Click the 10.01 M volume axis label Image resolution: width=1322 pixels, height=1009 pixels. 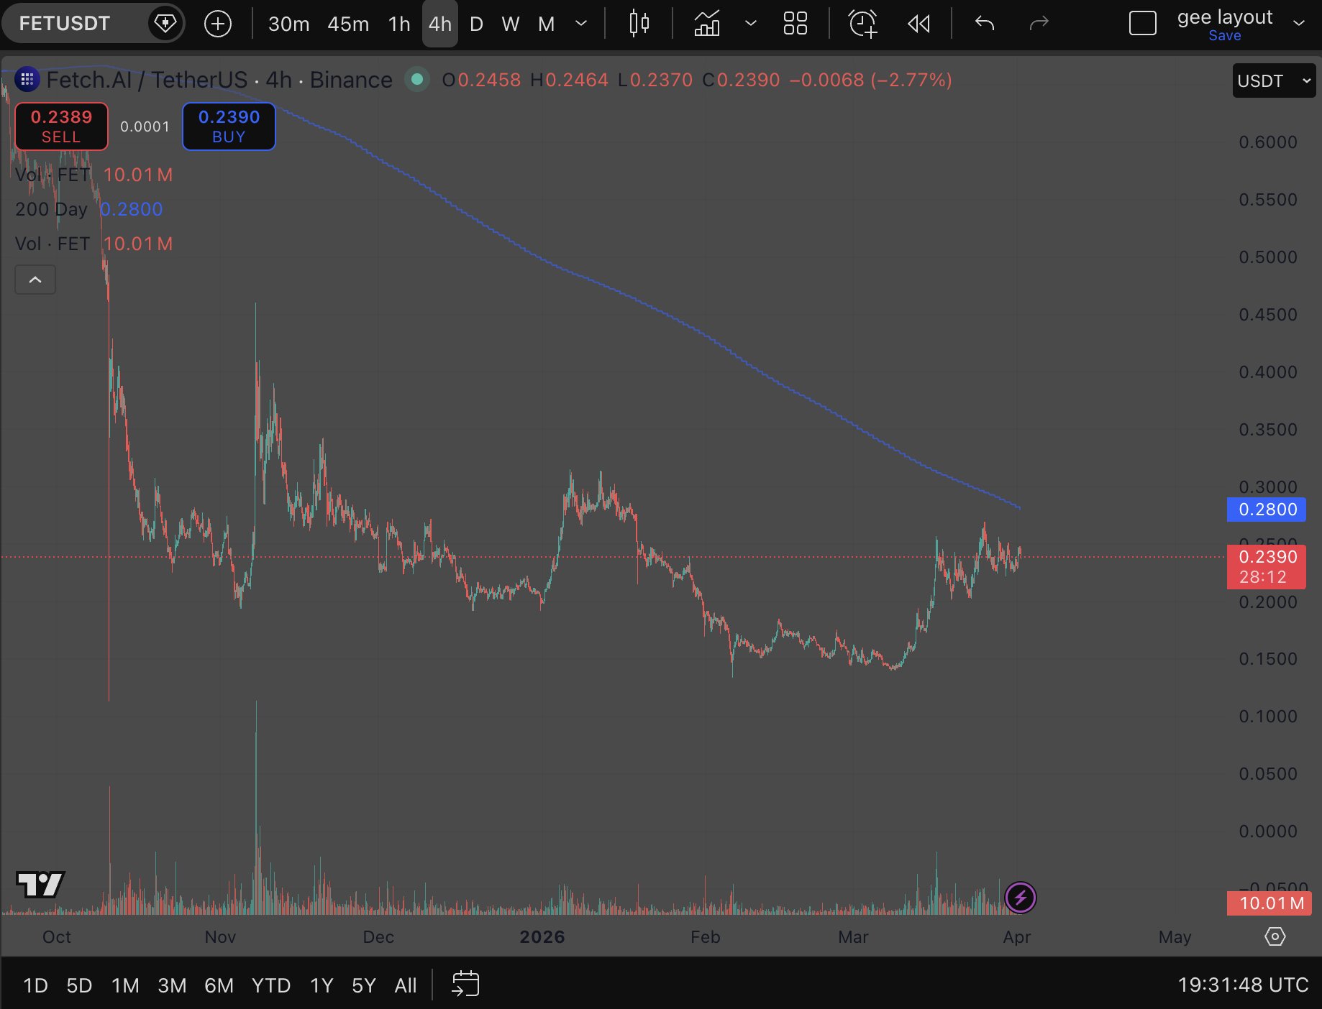pyautogui.click(x=1269, y=903)
